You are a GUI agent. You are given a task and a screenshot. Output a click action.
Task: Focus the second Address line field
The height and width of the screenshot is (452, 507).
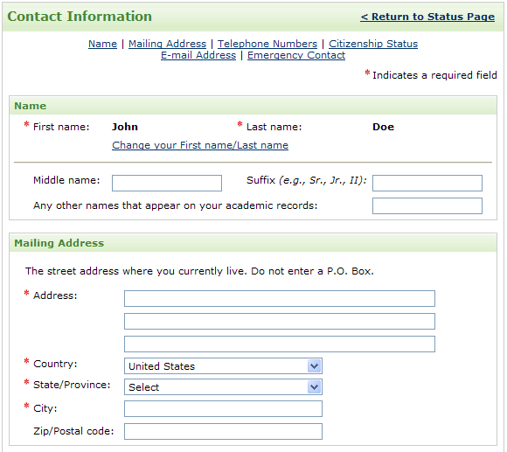(x=280, y=321)
